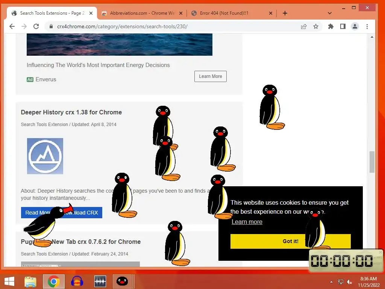Click the 00:00:00 timer widget display
This screenshot has width=385, height=289.
(342, 261)
